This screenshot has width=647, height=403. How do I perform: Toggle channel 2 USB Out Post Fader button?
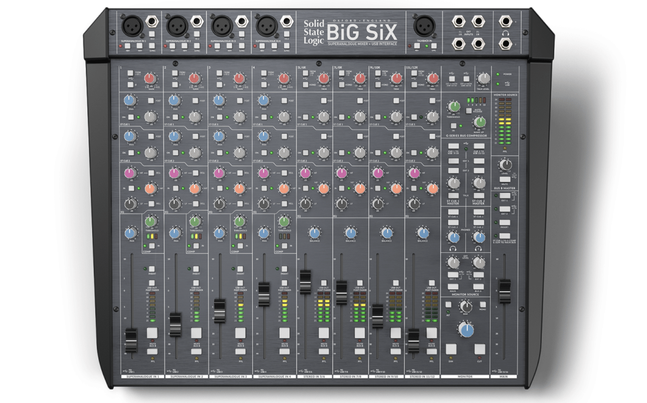coord(196,283)
